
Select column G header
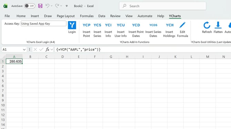111,57
